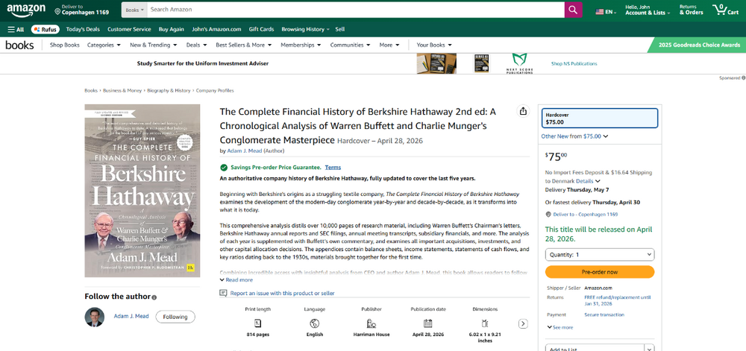The image size is (746, 351).
Task: Click the Publisher building icon
Action: [x=371, y=323]
